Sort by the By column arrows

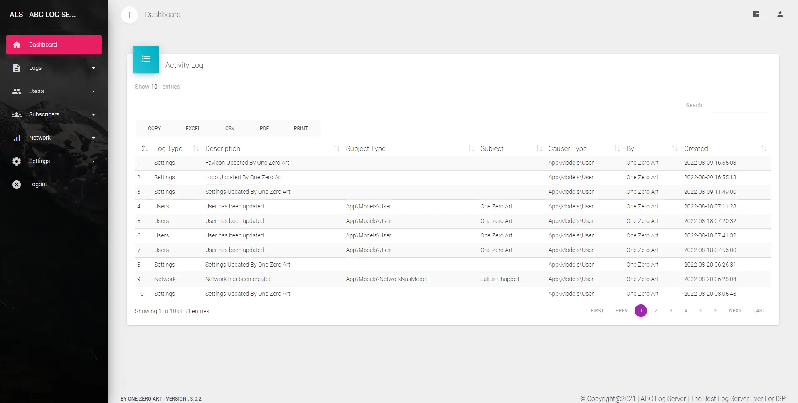[675, 148]
